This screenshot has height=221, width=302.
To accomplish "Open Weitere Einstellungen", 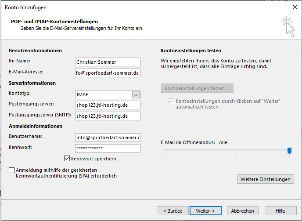I will (266, 179).
